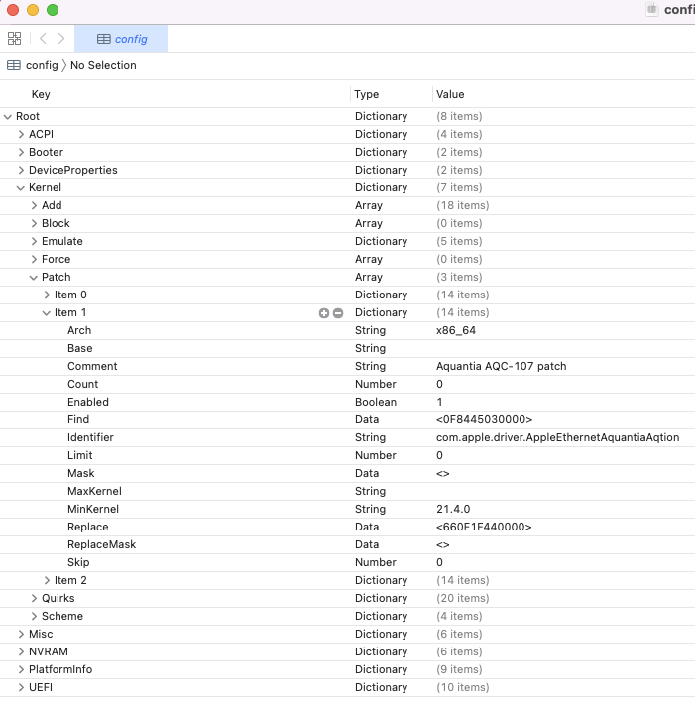Expand the ACPI dictionary
The width and height of the screenshot is (695, 707).
click(21, 135)
